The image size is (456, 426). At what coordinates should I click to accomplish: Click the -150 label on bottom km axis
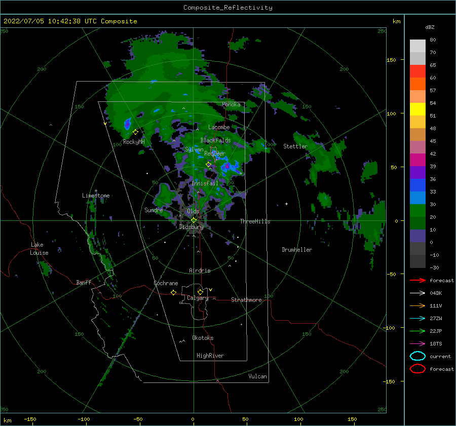tap(30, 419)
